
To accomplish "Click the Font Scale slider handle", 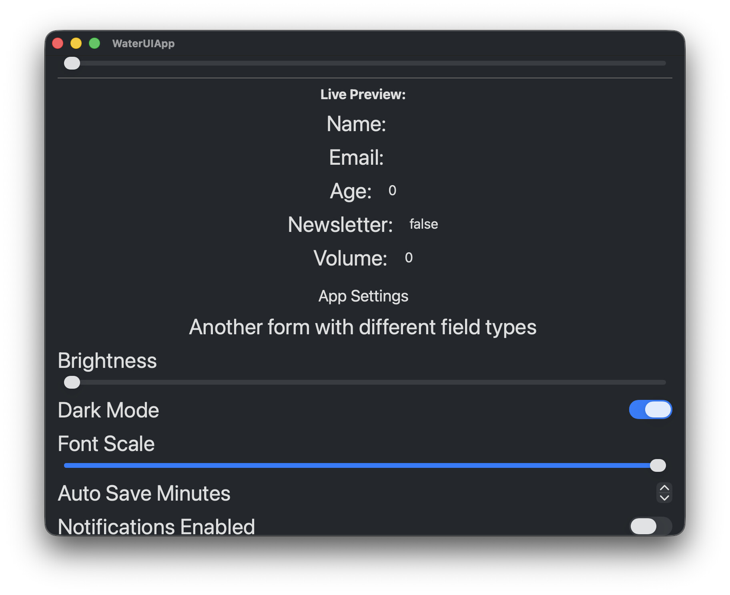I will [x=658, y=465].
